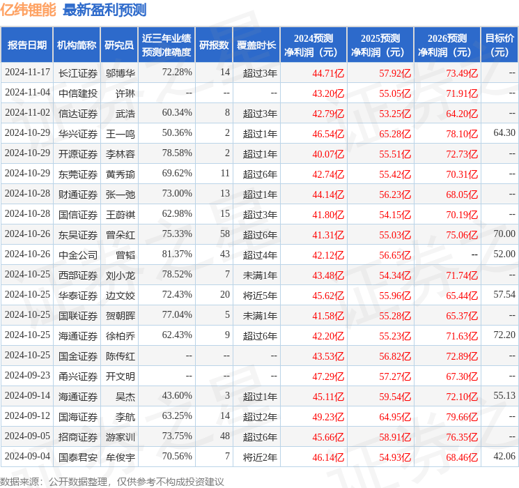Click the 近三年业绩预测准确度 column header
The height and width of the screenshot is (488, 519).
pyautogui.click(x=166, y=45)
